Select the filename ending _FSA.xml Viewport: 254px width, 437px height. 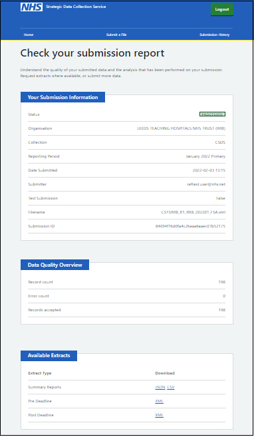193,212
